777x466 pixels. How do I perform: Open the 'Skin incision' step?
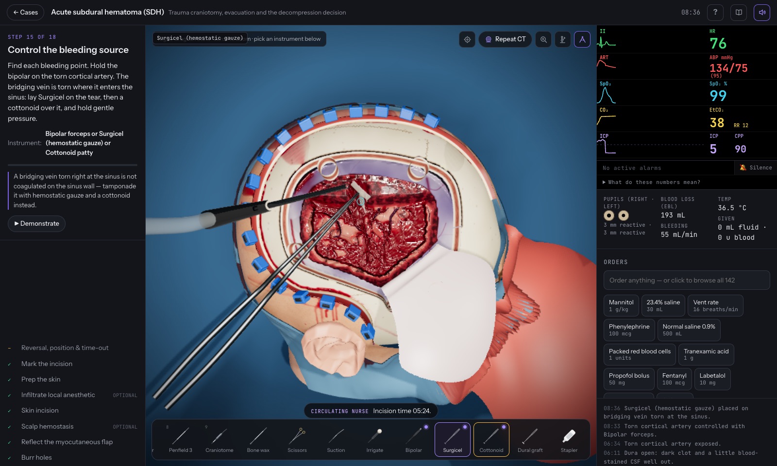[x=72, y=410]
